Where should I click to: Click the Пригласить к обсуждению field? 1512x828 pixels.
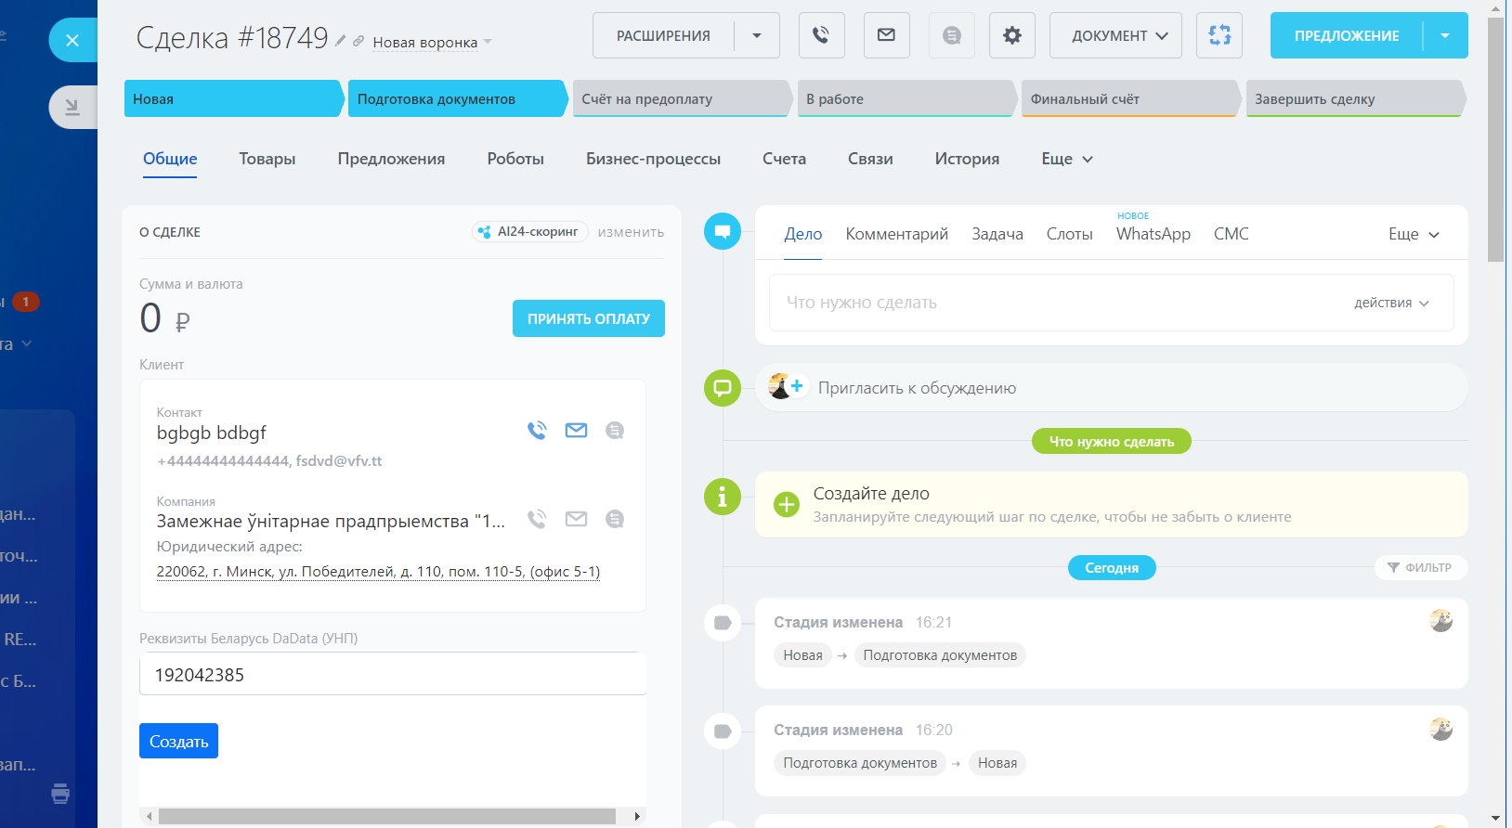[x=1112, y=387]
